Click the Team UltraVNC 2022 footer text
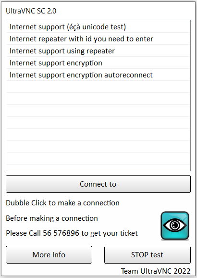 156,271
